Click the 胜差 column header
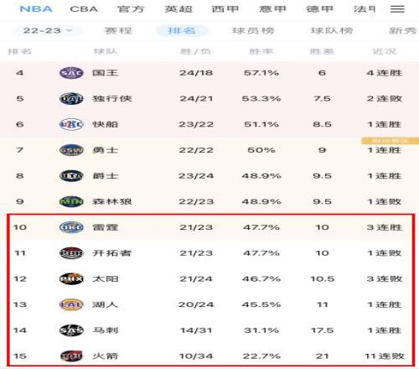The height and width of the screenshot is (369, 419). coord(322,51)
